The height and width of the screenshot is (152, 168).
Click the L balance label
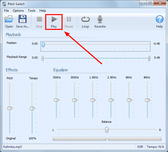coord(53,130)
